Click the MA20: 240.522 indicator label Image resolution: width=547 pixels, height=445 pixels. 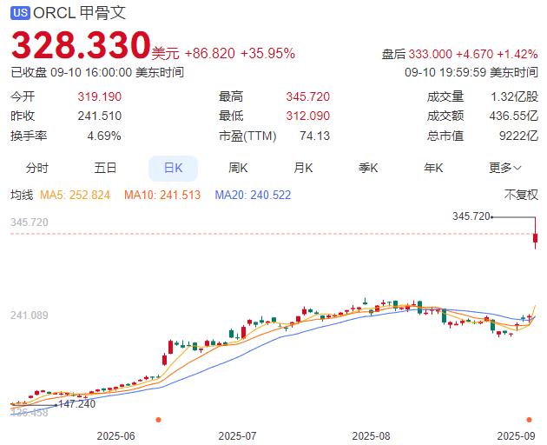[253, 195]
